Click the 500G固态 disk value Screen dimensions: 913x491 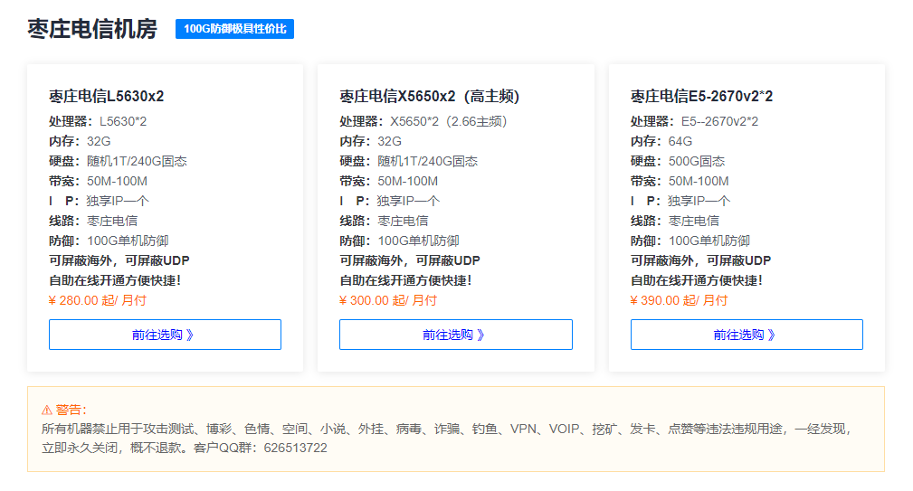(697, 161)
